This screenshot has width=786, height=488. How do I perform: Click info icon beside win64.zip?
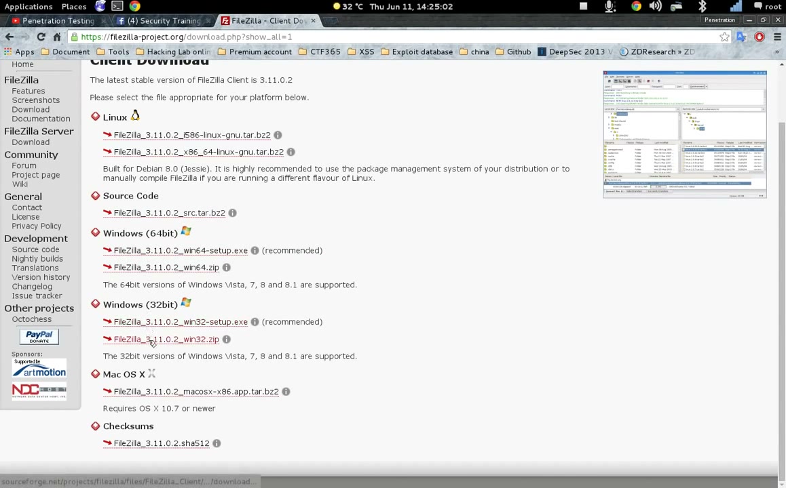coord(227,267)
